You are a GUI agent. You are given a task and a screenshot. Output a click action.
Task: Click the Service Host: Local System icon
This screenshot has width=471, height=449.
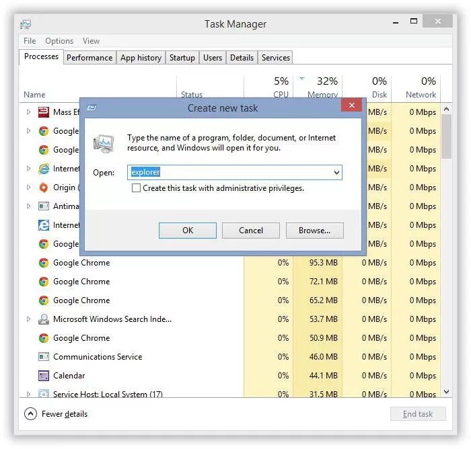(x=44, y=393)
